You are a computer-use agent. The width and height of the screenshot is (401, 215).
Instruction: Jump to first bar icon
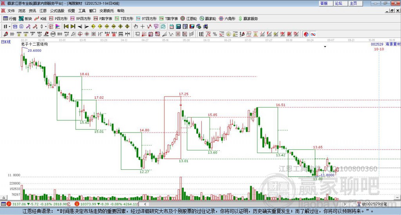point(66,27)
